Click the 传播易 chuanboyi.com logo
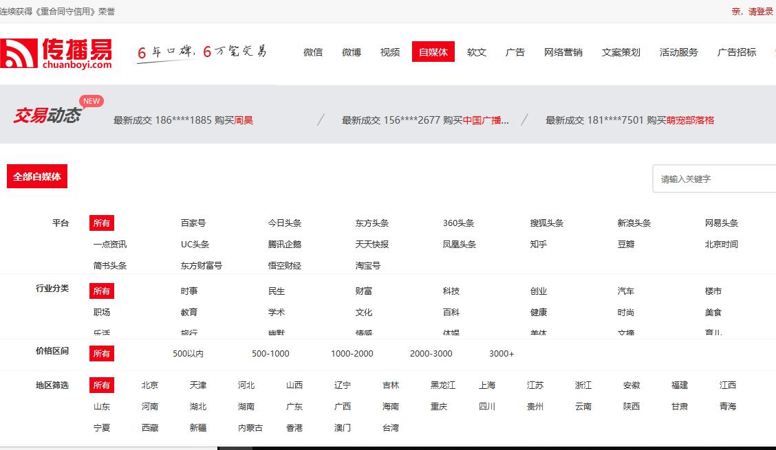 pos(56,53)
